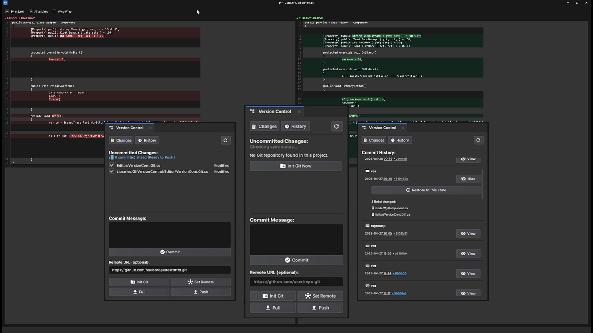Image resolution: width=593 pixels, height=333 pixels.
Task: Hide details of commit 619463b
Action: 468,179
